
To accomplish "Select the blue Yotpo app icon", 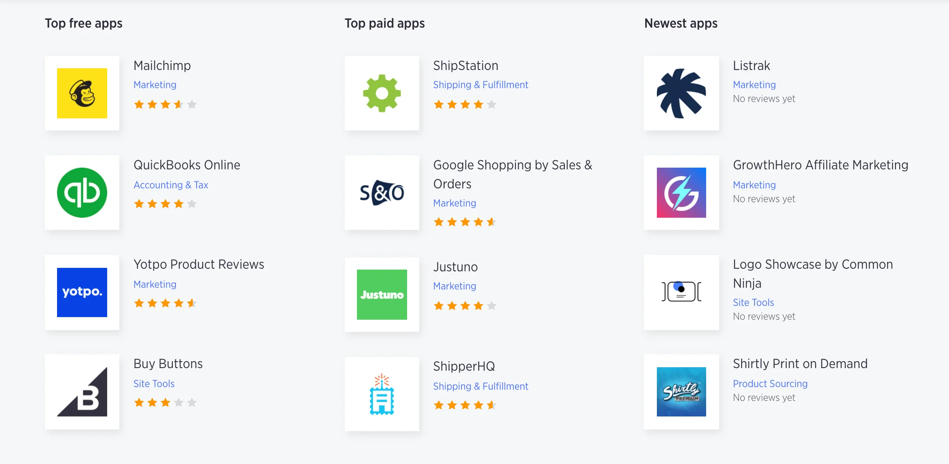I will point(82,292).
